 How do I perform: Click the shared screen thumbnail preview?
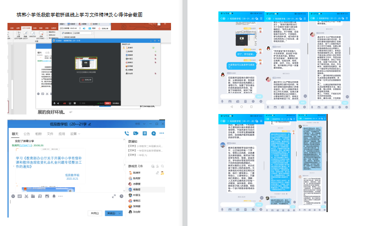85,64
